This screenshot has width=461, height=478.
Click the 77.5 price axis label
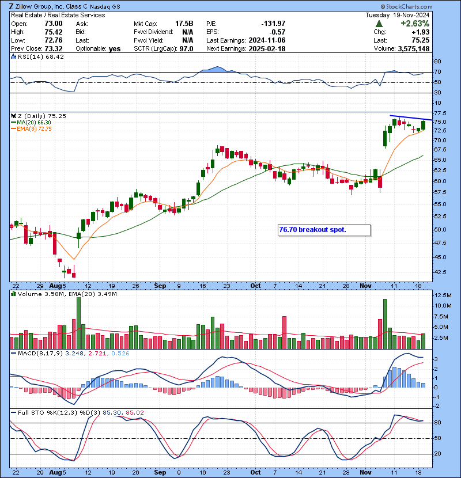click(x=440, y=113)
